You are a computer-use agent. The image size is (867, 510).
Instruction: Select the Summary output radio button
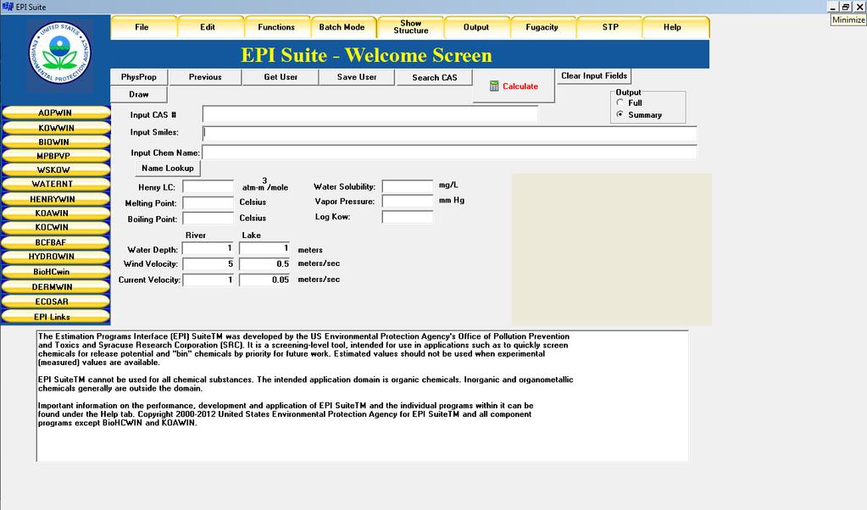click(620, 114)
